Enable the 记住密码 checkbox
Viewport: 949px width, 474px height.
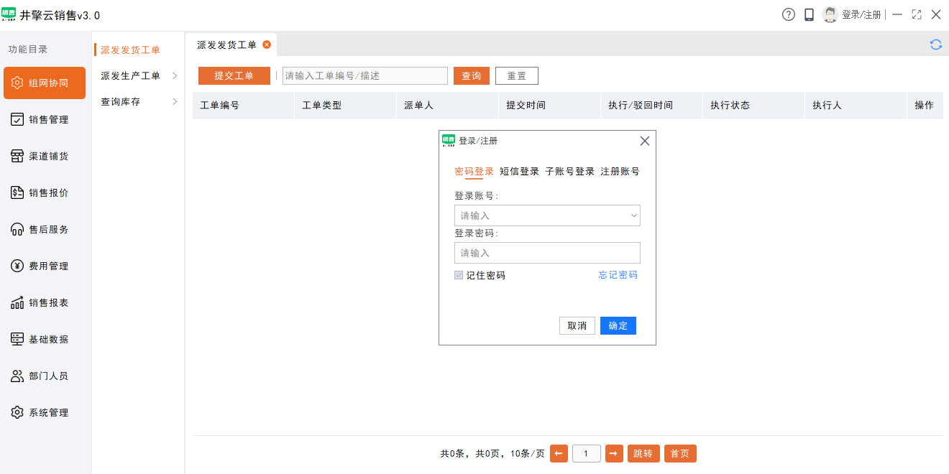click(x=459, y=275)
